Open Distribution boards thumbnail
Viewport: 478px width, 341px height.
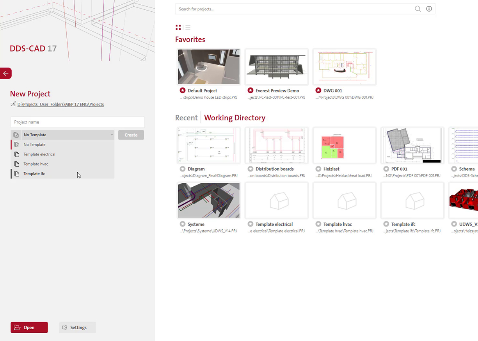point(277,145)
